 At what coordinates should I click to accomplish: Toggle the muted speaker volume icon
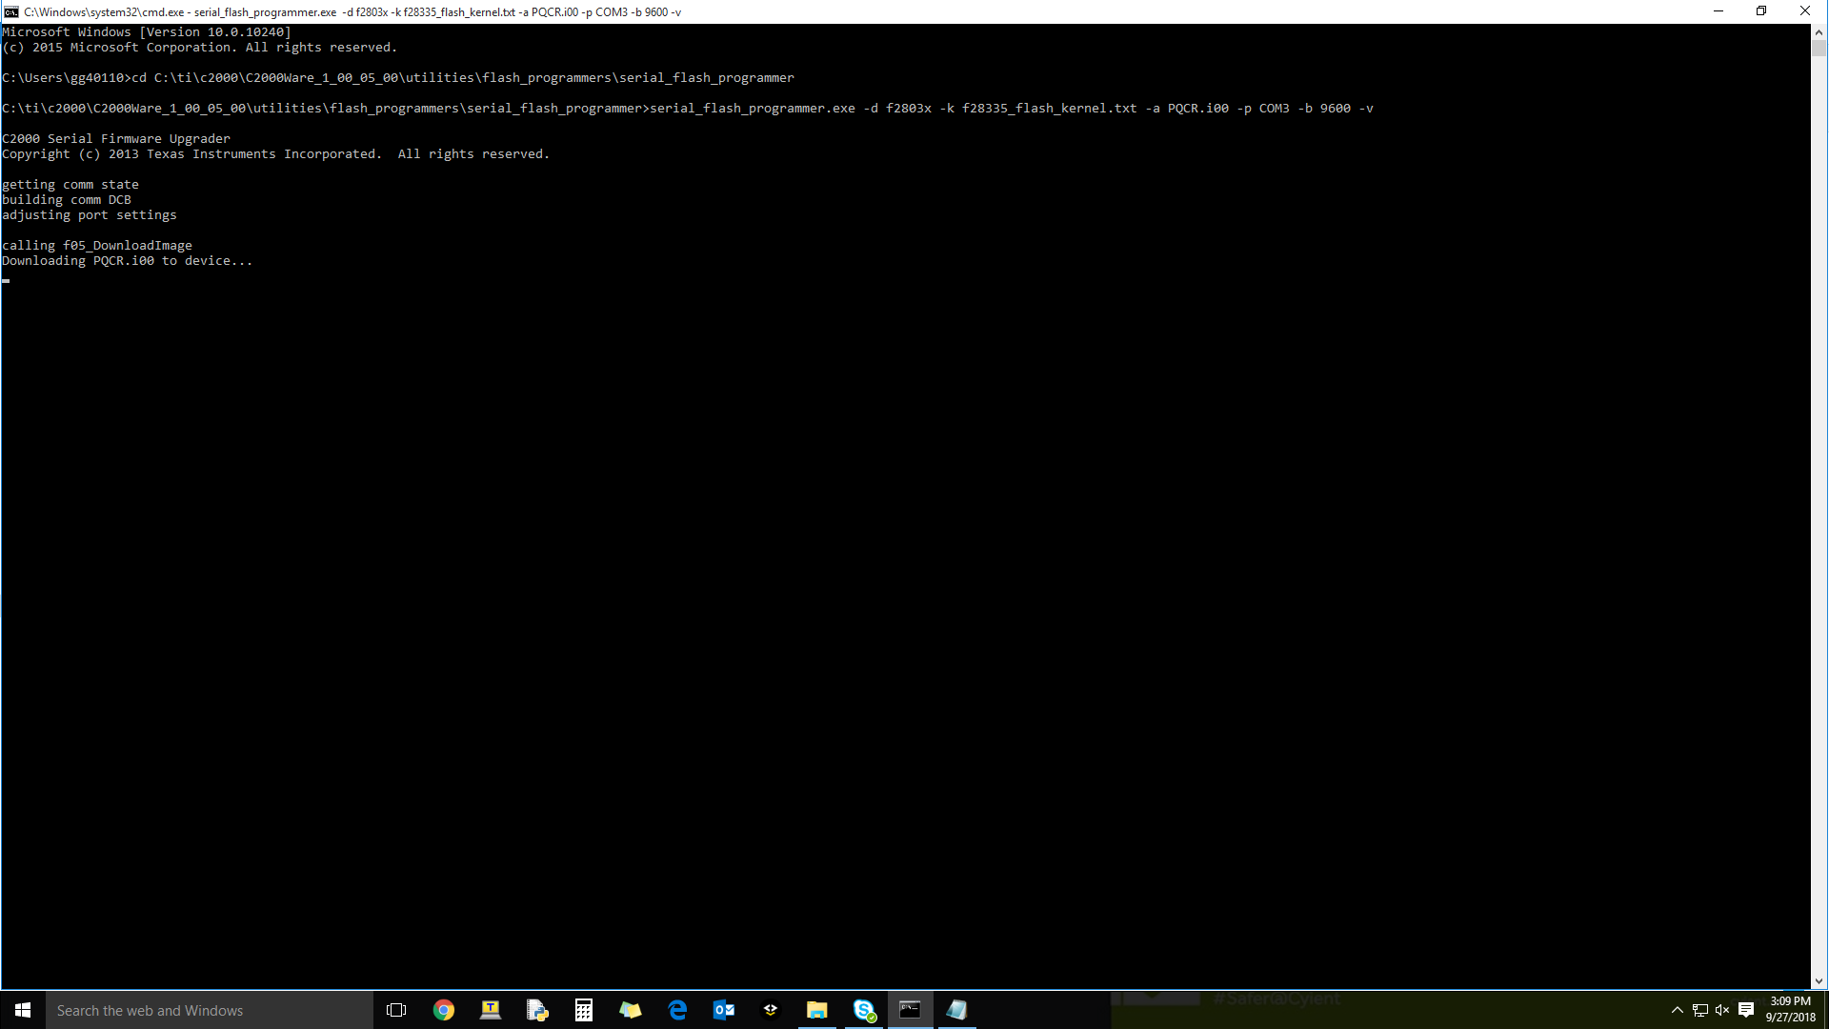[1722, 1010]
